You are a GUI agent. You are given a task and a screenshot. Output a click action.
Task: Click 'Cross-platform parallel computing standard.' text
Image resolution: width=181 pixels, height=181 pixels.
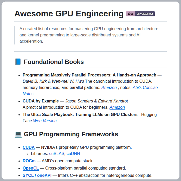point(86,168)
